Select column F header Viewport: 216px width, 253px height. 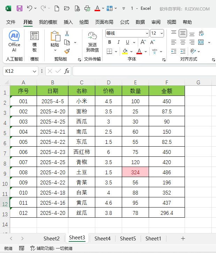pyautogui.click(x=167, y=83)
